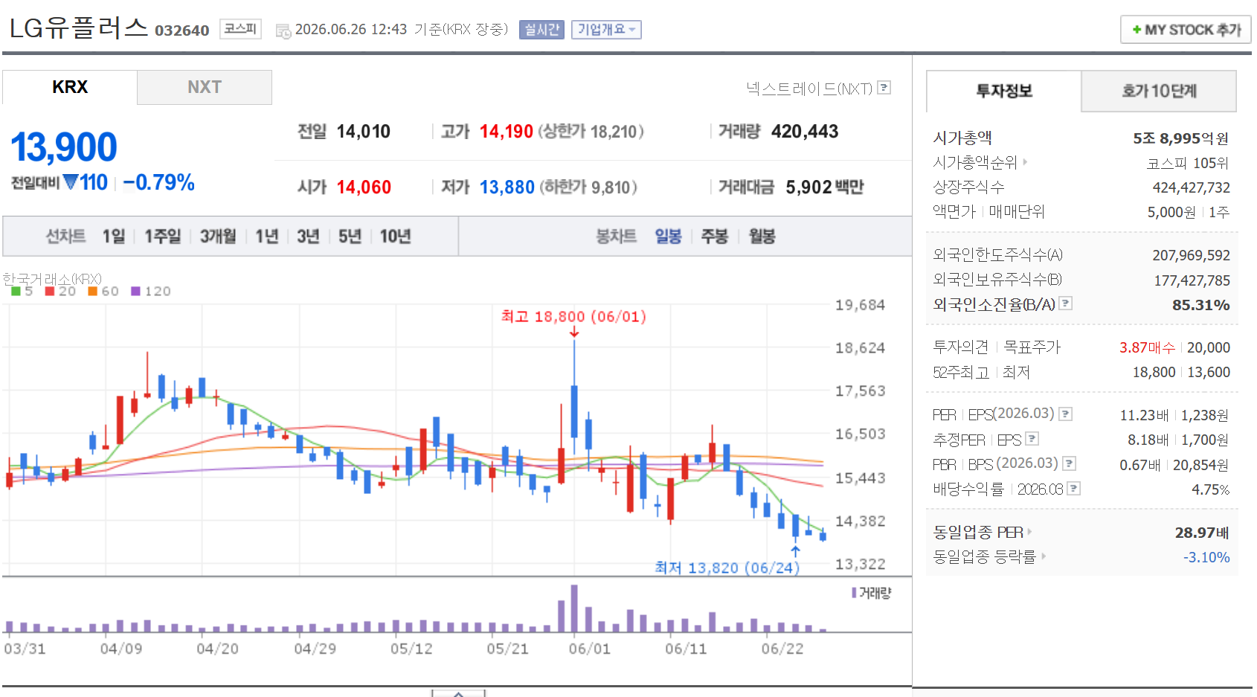Click the 거래량 volume legend marker
Viewport: 1257px width, 697px height.
(854, 593)
